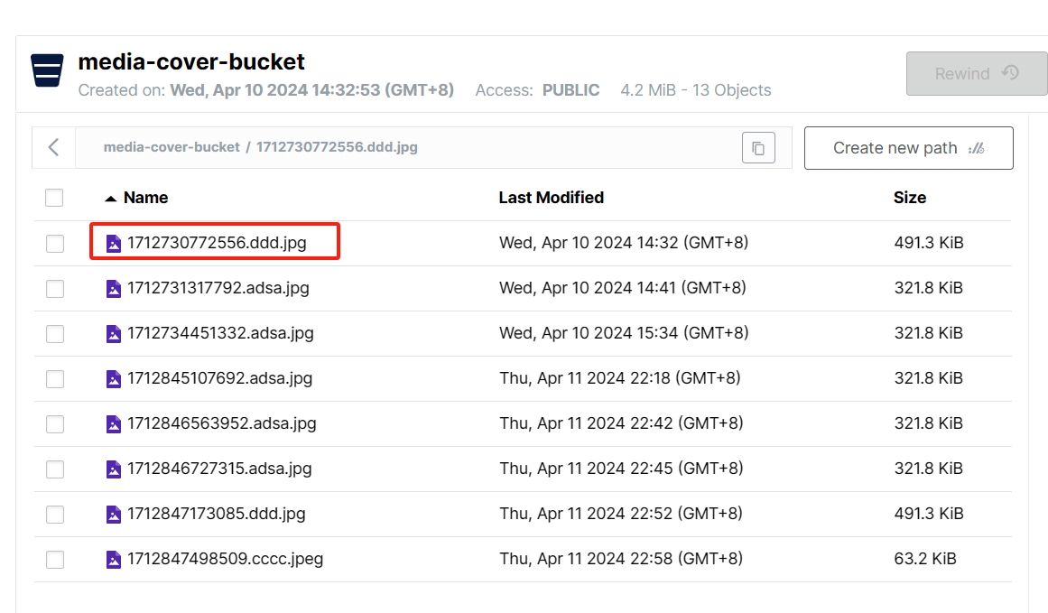This screenshot has height=613, width=1048.
Task: Sort the list by Last Modified
Action: pyautogui.click(x=551, y=198)
